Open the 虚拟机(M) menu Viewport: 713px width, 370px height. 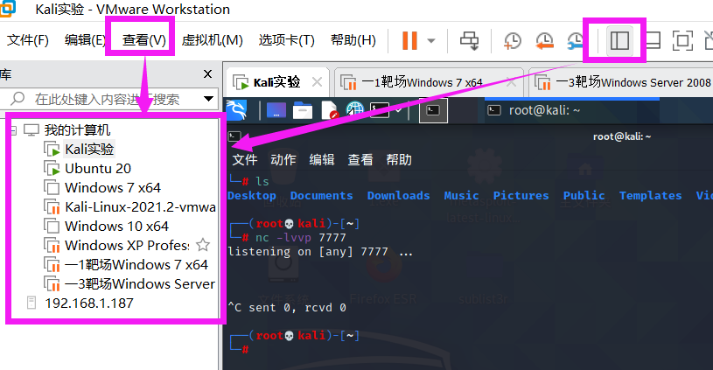(213, 40)
